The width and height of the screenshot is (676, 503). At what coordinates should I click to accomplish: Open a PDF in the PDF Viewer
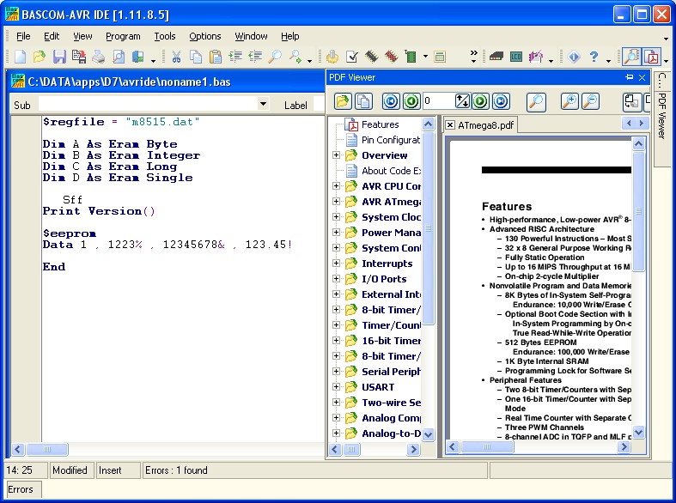pyautogui.click(x=343, y=101)
